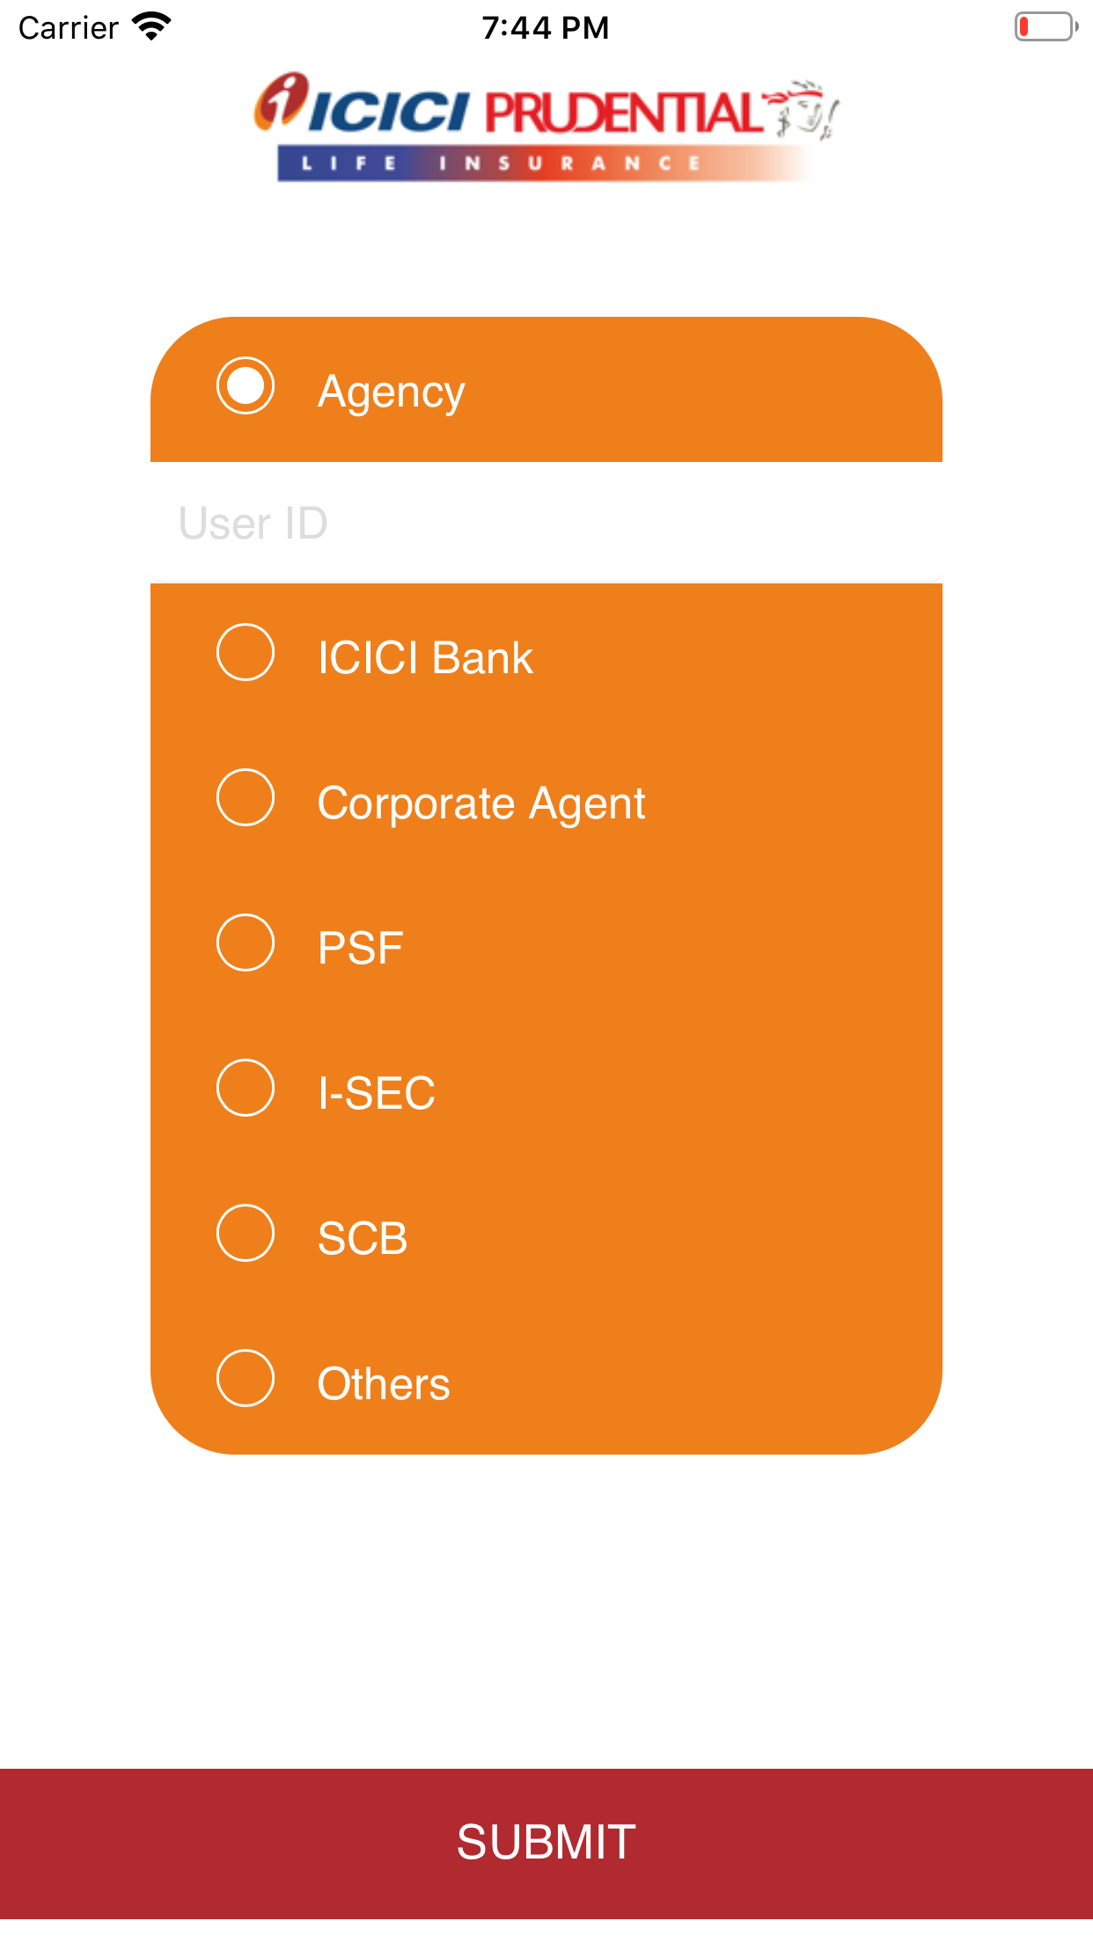Tap the "PSF" option label
The image size is (1093, 1943).
[x=360, y=949]
